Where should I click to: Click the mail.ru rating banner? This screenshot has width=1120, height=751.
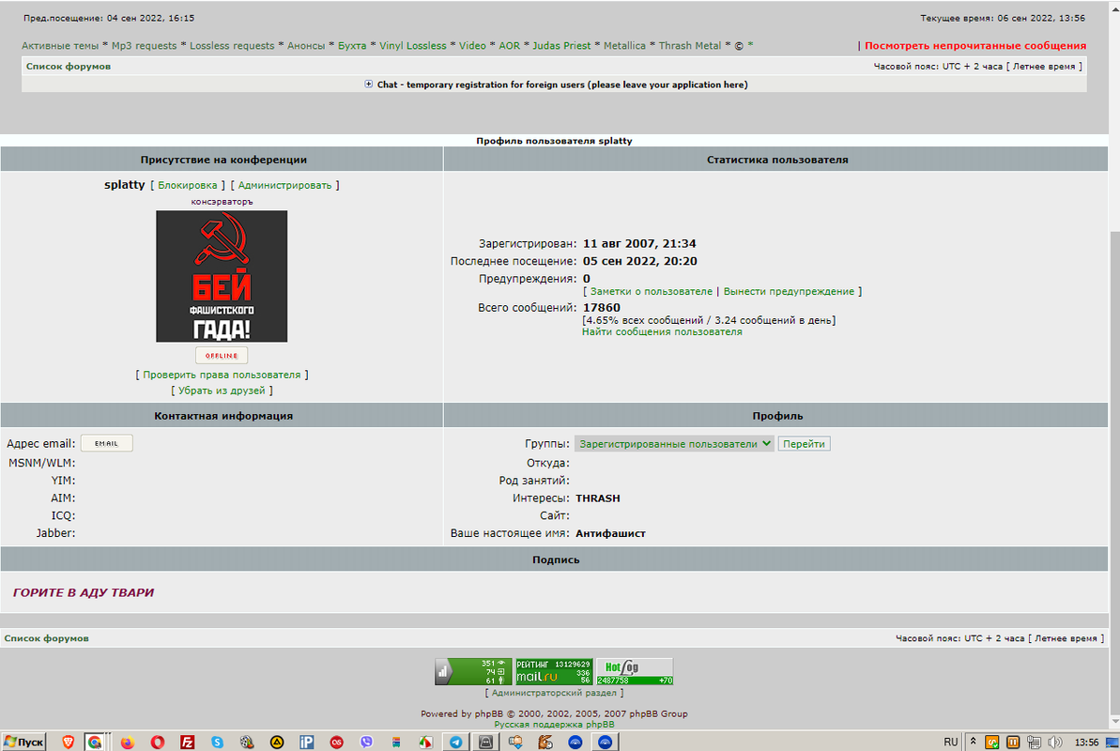point(554,672)
